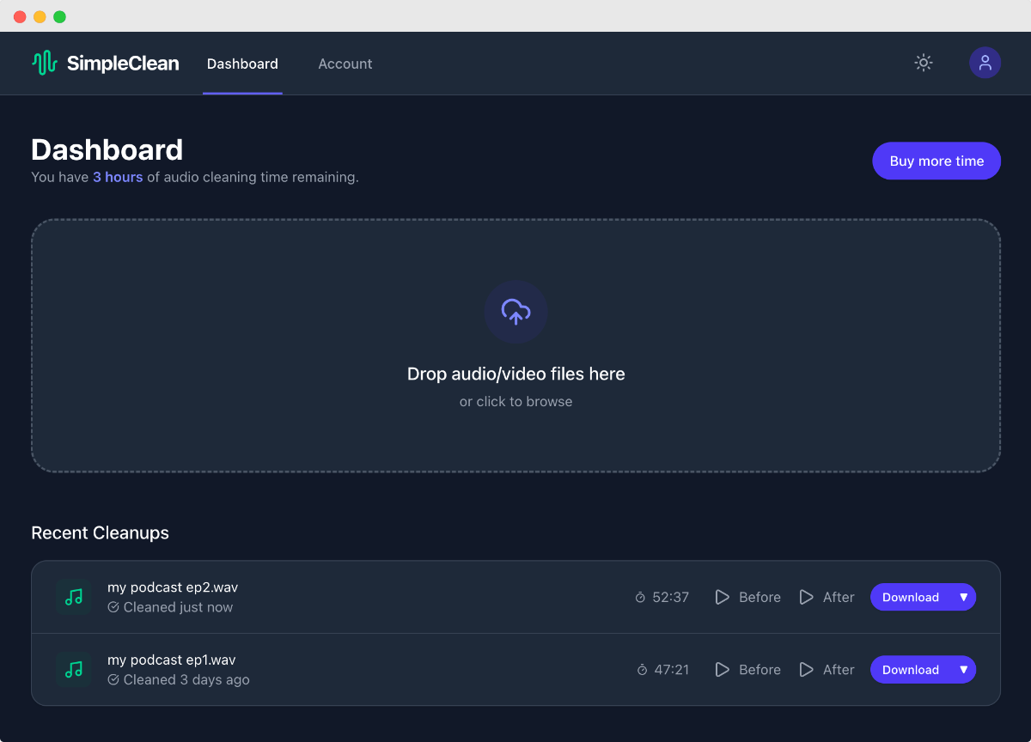Select the Dashboard tab

pos(242,64)
